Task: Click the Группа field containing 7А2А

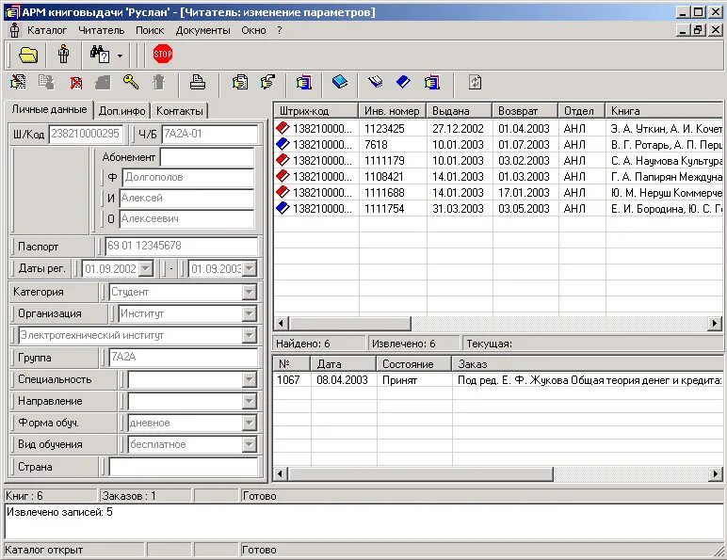Action: (x=183, y=357)
